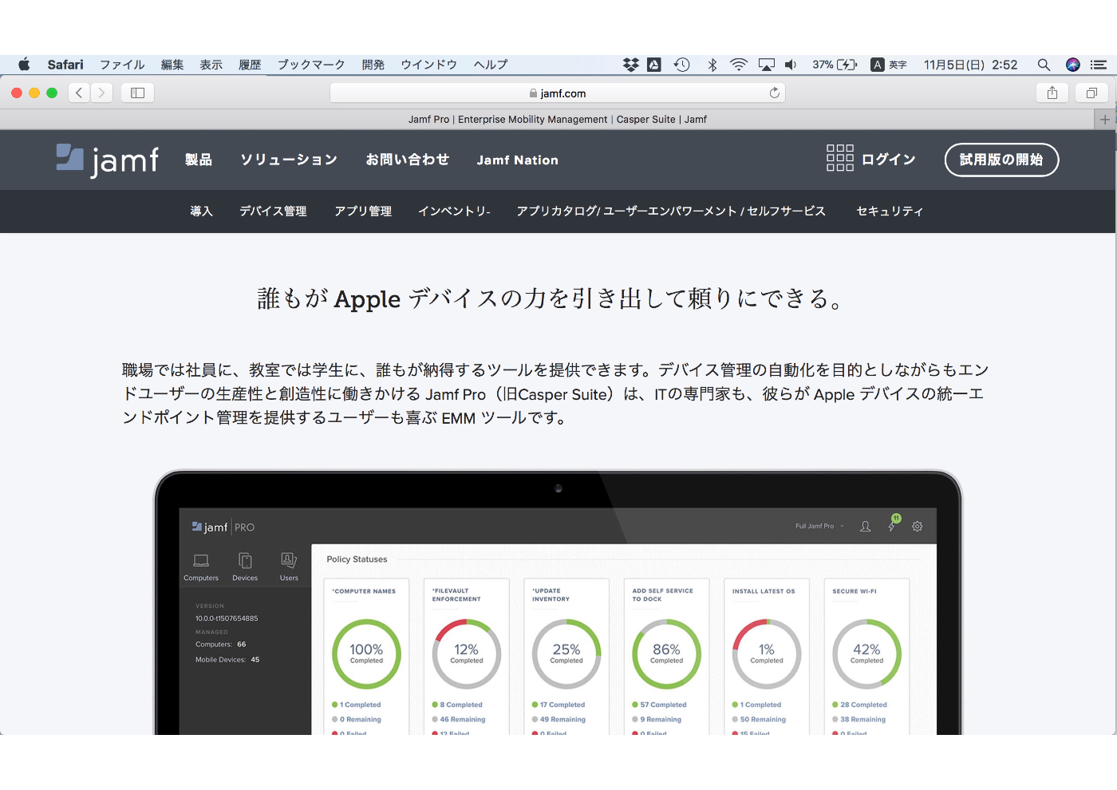
Task: Open the ヘルプ menu
Action: pyautogui.click(x=491, y=65)
